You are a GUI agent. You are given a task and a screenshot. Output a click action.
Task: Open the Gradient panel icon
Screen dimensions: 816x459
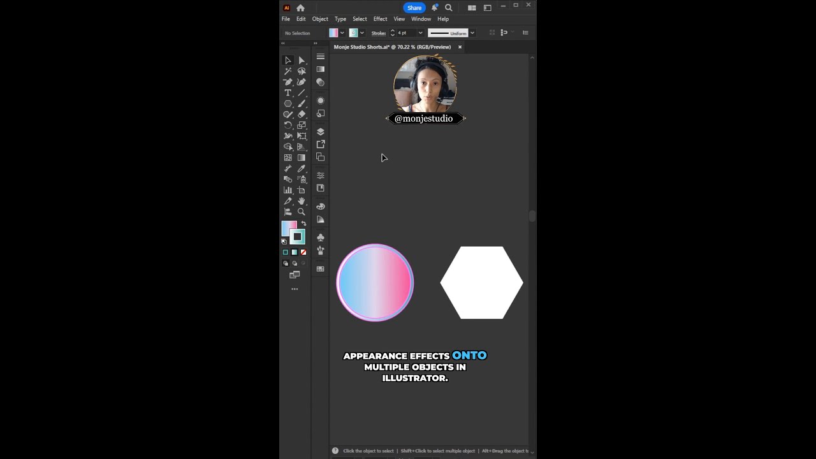[321, 69]
